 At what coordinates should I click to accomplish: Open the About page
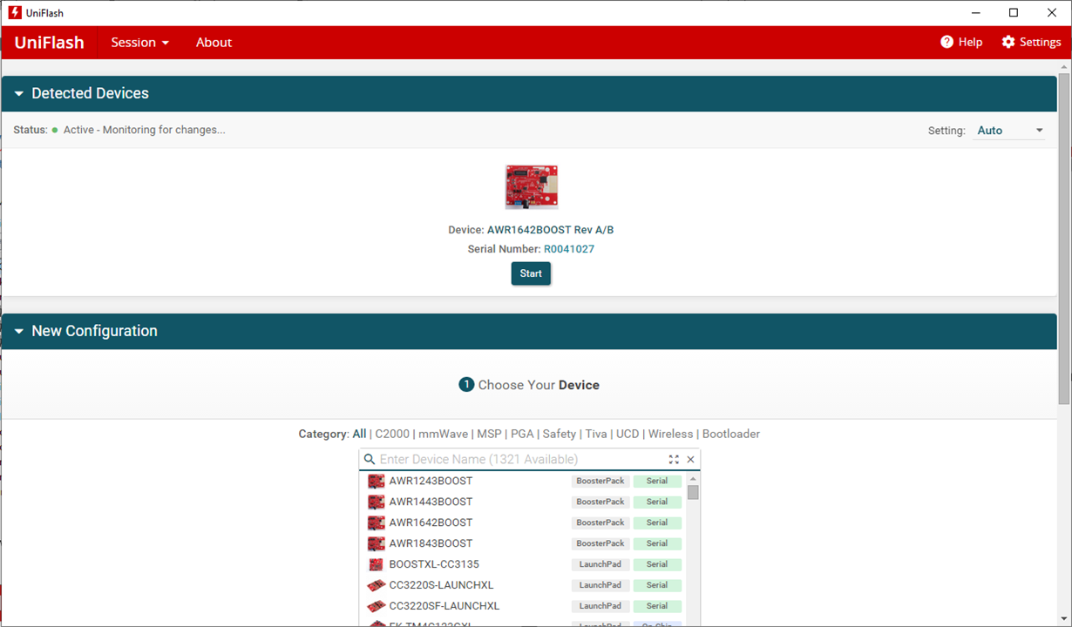click(x=214, y=43)
